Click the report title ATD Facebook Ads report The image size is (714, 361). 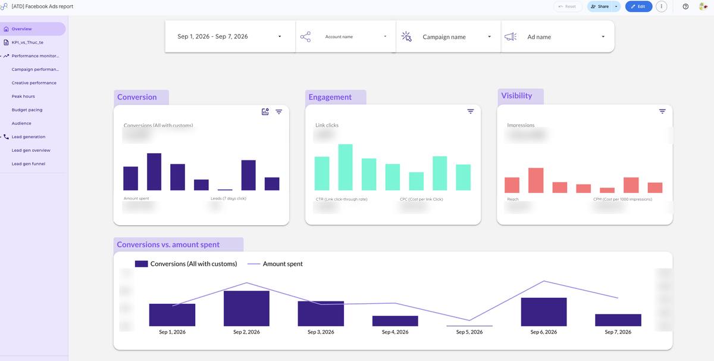(42, 7)
